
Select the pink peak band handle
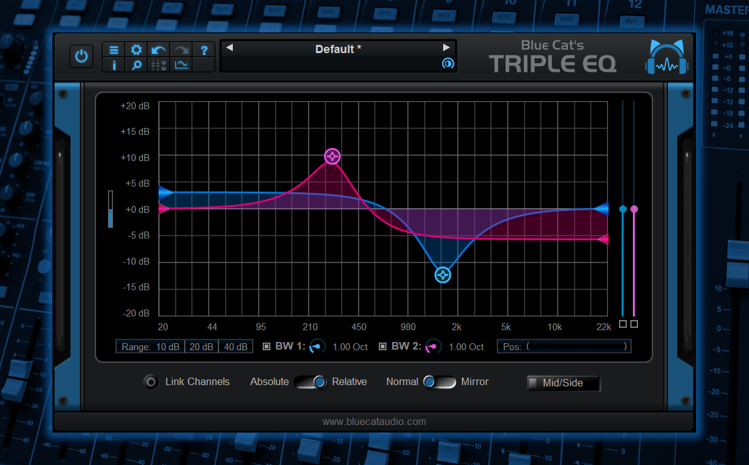[333, 156]
